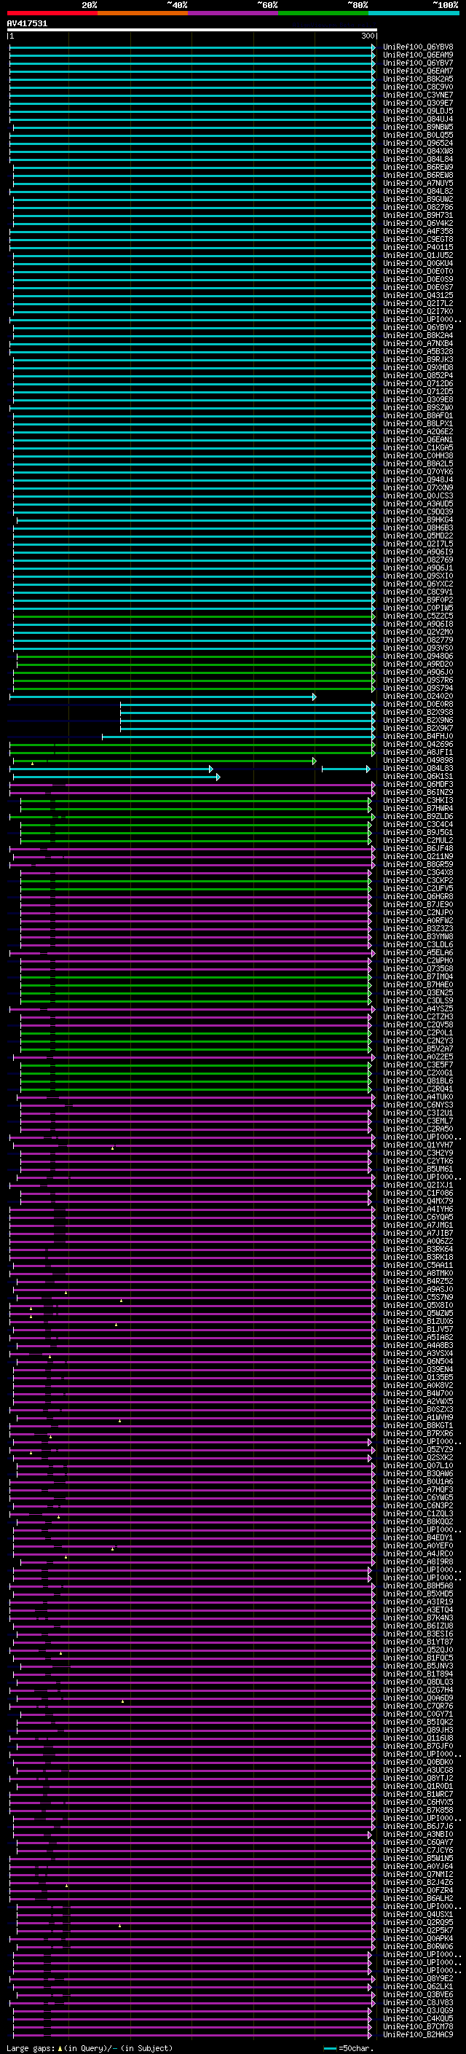Select hit label UniRef100_Q6N504
Screen dimensions: 466x2054
pyautogui.click(x=418, y=1362)
